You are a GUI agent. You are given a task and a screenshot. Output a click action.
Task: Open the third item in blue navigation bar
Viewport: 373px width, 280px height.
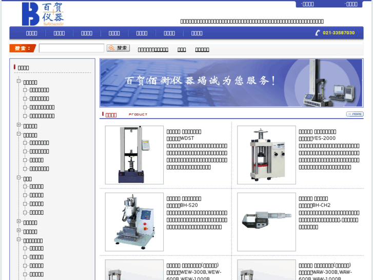tap(87, 33)
